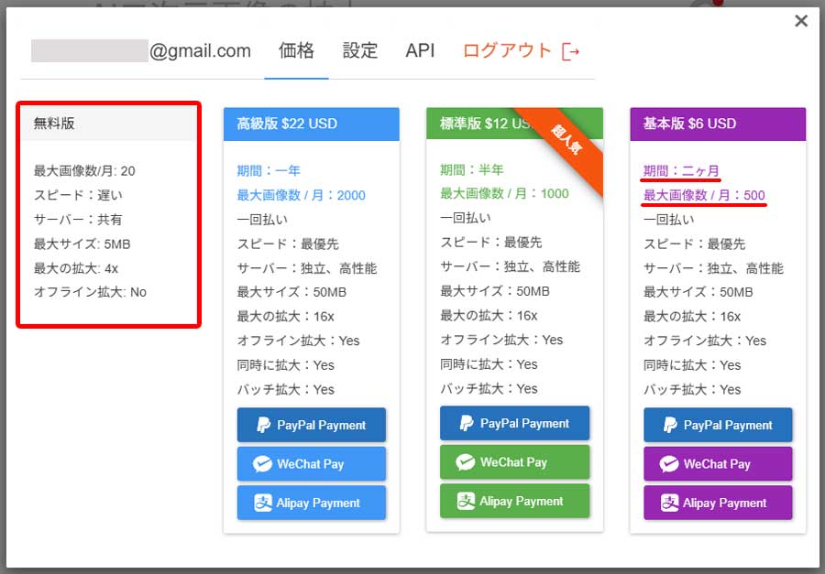825x574 pixels.
Task: Switch to the 価格 tab
Action: point(295,52)
